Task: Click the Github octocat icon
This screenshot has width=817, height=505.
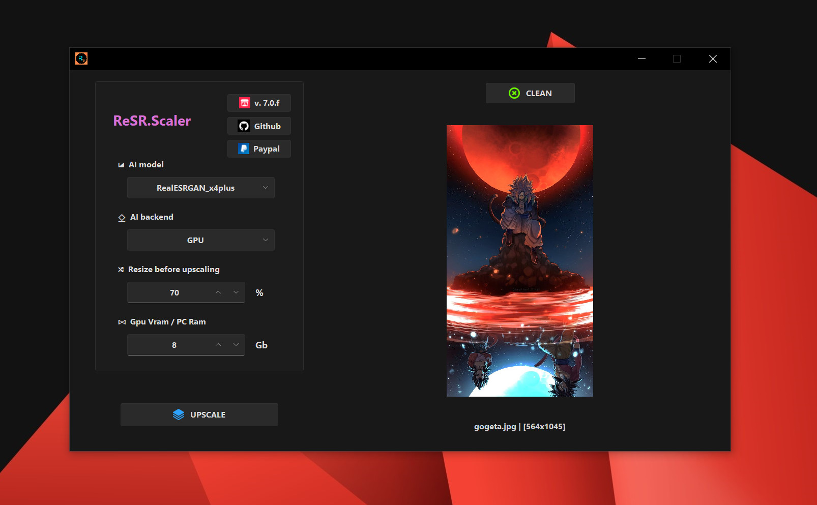Action: 244,126
